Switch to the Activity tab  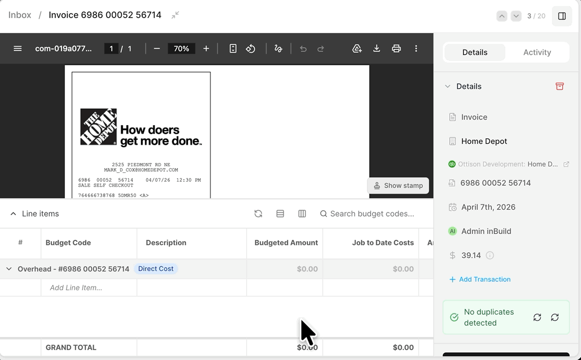(x=537, y=52)
